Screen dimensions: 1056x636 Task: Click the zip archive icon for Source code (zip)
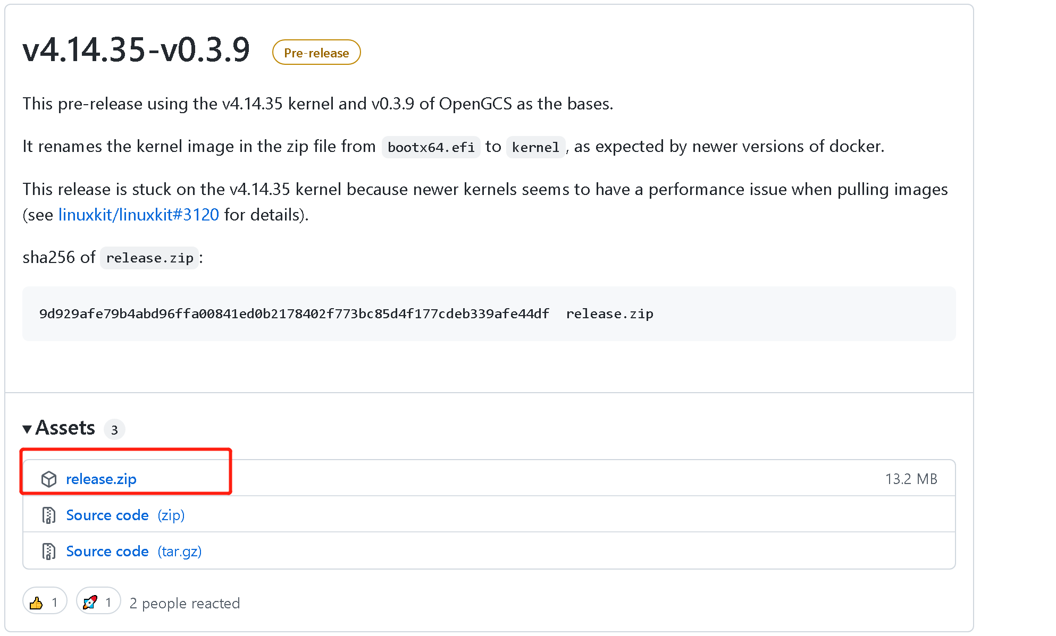tap(49, 515)
